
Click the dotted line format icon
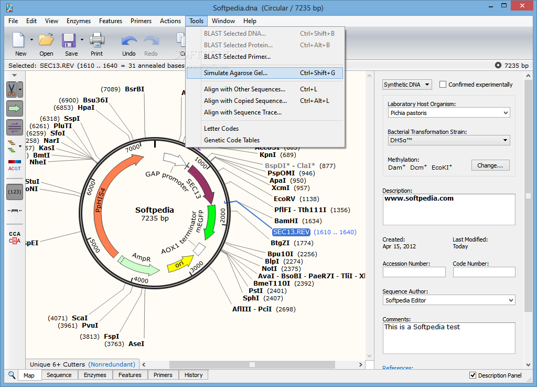point(14,211)
